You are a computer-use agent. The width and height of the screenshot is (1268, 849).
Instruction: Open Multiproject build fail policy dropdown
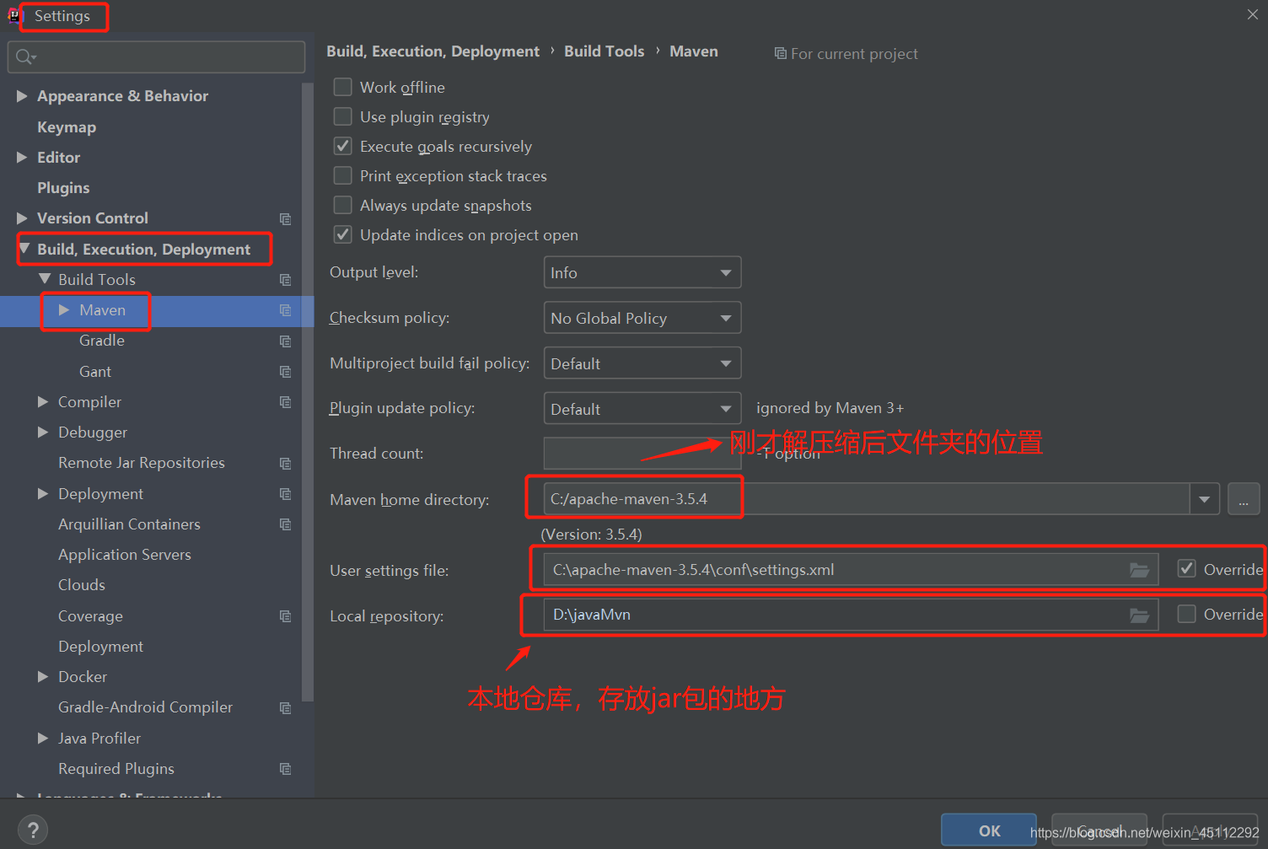[x=642, y=363]
